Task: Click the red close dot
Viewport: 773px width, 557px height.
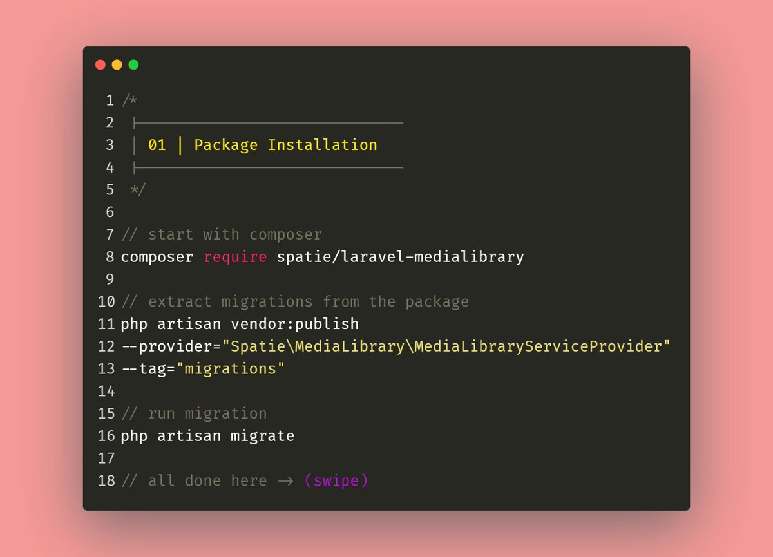Action: click(100, 64)
